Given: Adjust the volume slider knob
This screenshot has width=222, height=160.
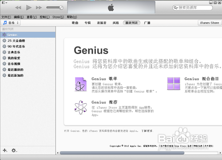Looking at the screenshot, I should [61, 8].
